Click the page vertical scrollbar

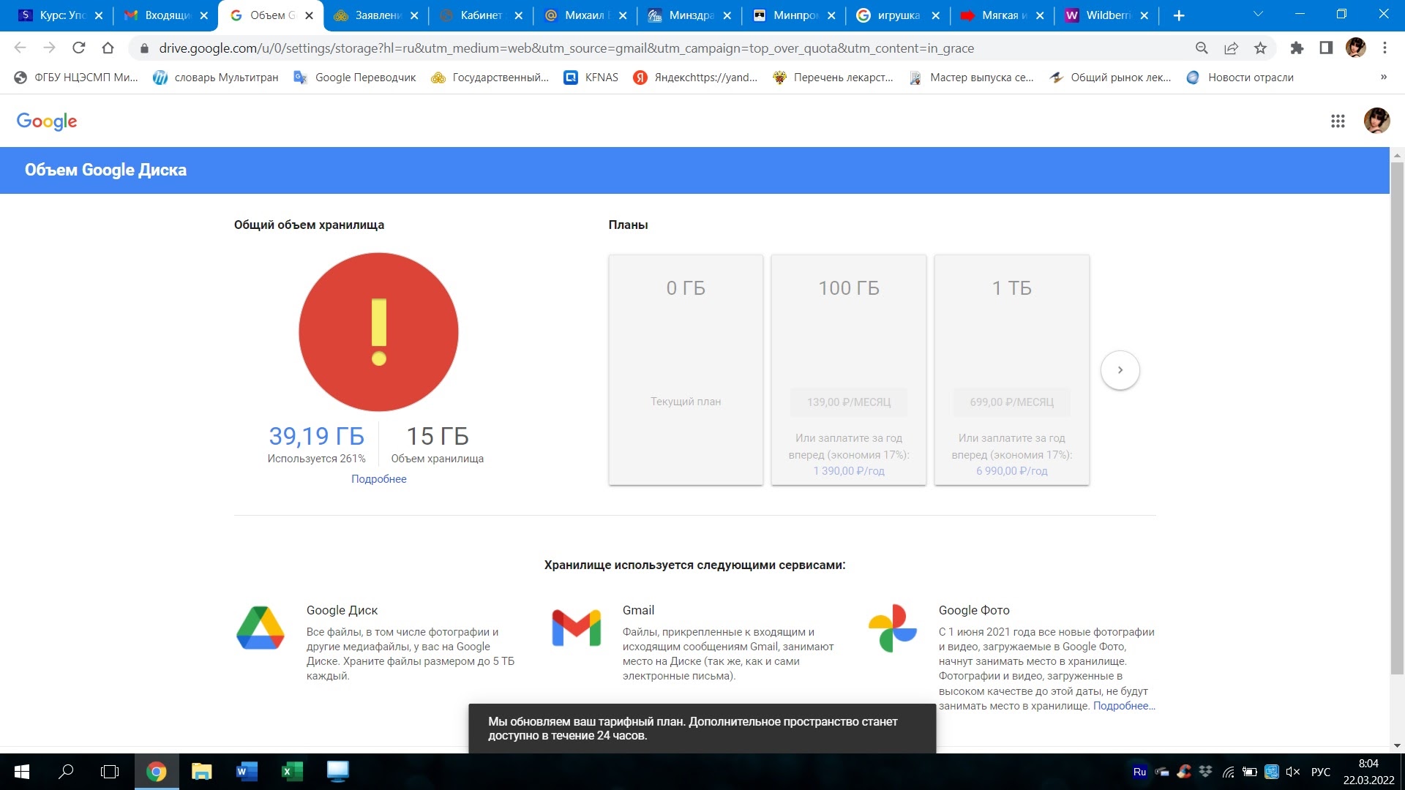[x=1397, y=417]
